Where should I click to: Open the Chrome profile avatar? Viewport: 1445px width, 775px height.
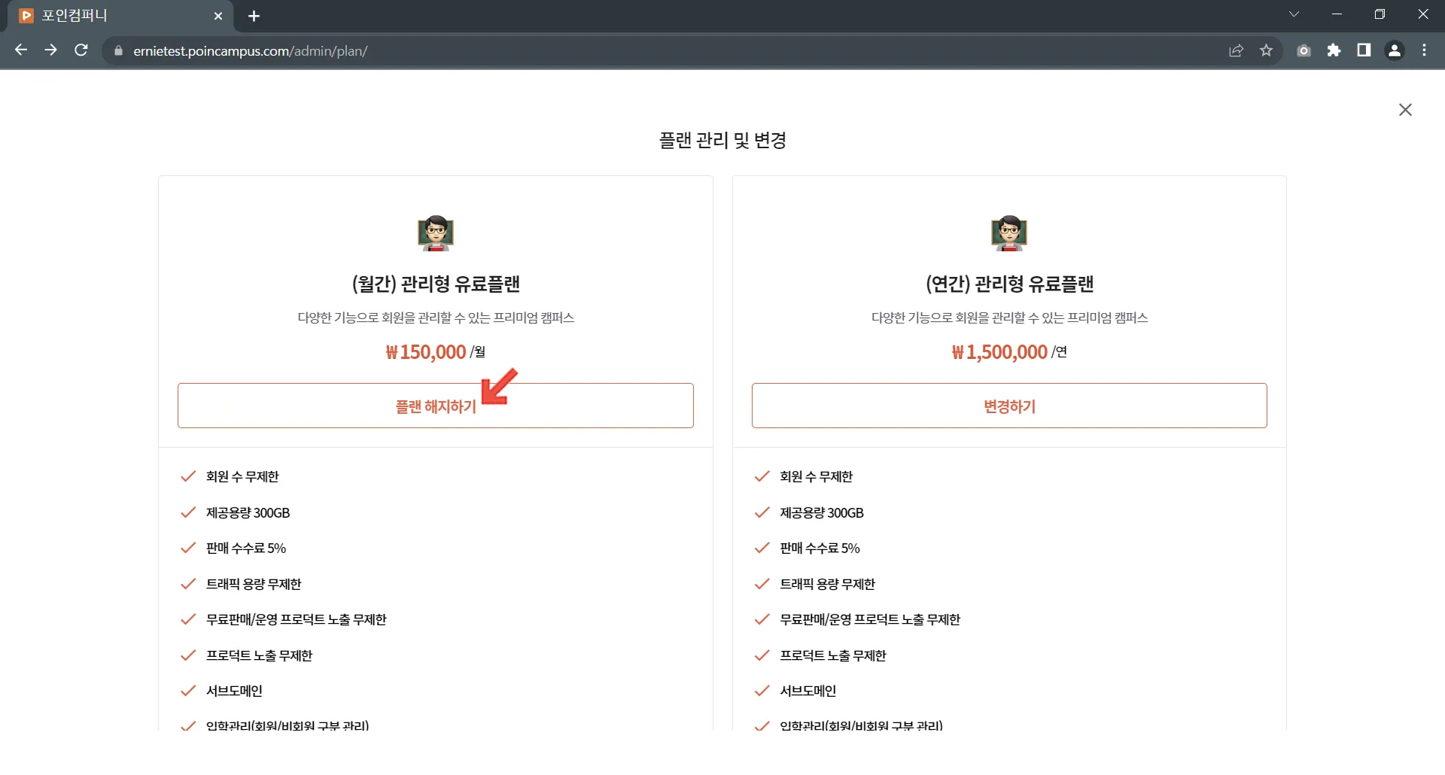click(x=1395, y=50)
